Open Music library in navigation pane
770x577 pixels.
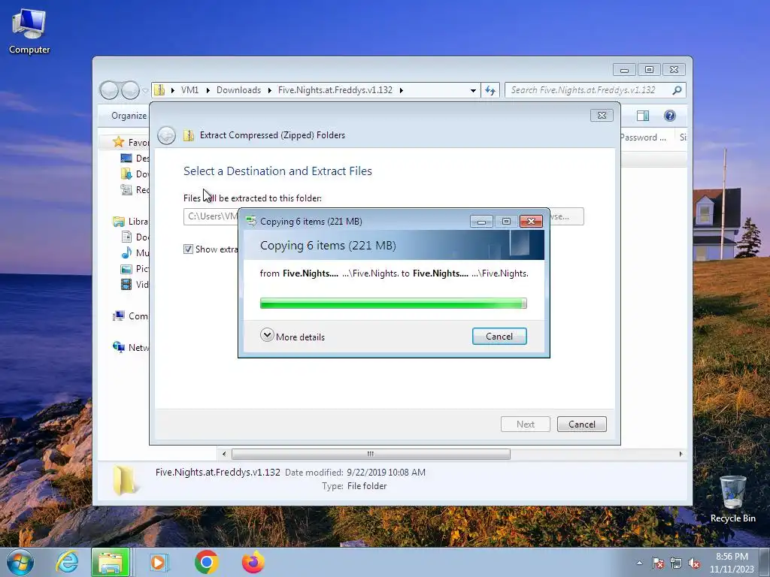coord(135,252)
